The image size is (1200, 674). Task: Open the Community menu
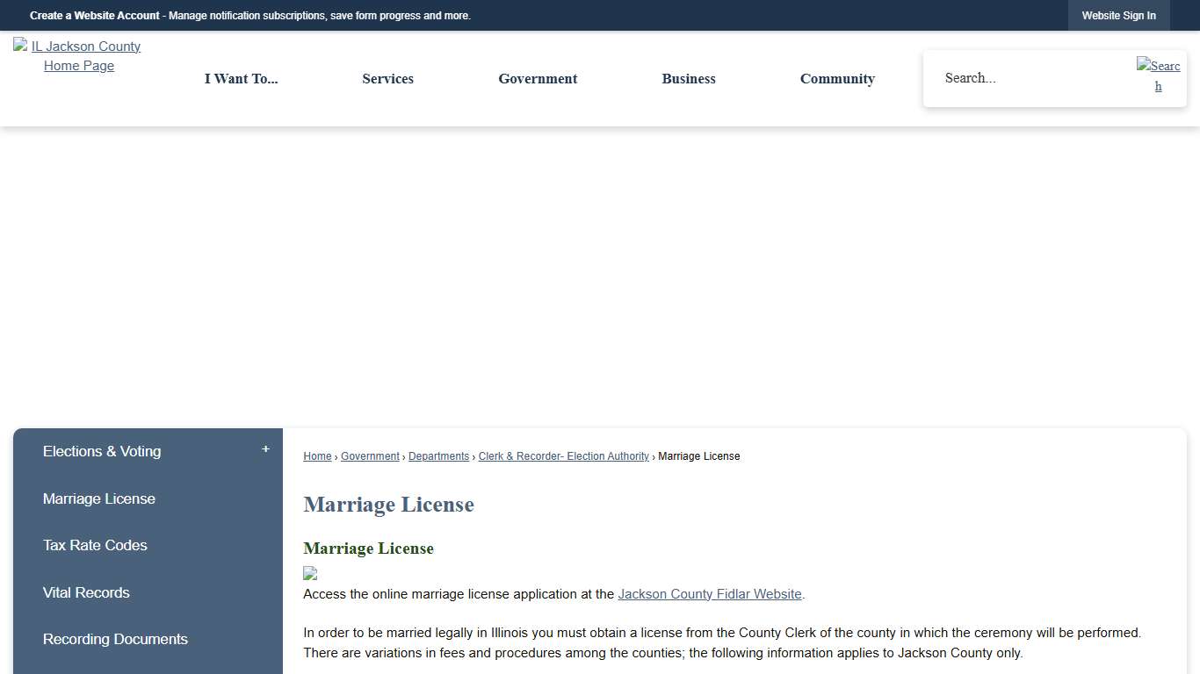coord(837,79)
